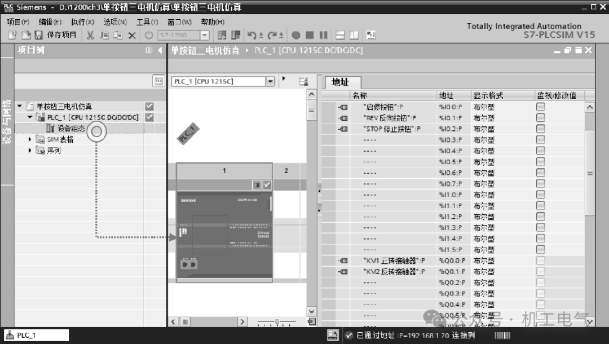Click the output icon of KM1 正转接触器 row

coord(343,261)
